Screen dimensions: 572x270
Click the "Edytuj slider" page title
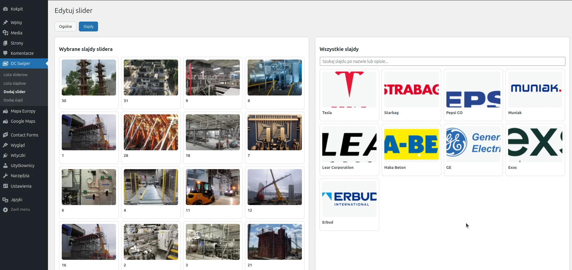(x=73, y=10)
